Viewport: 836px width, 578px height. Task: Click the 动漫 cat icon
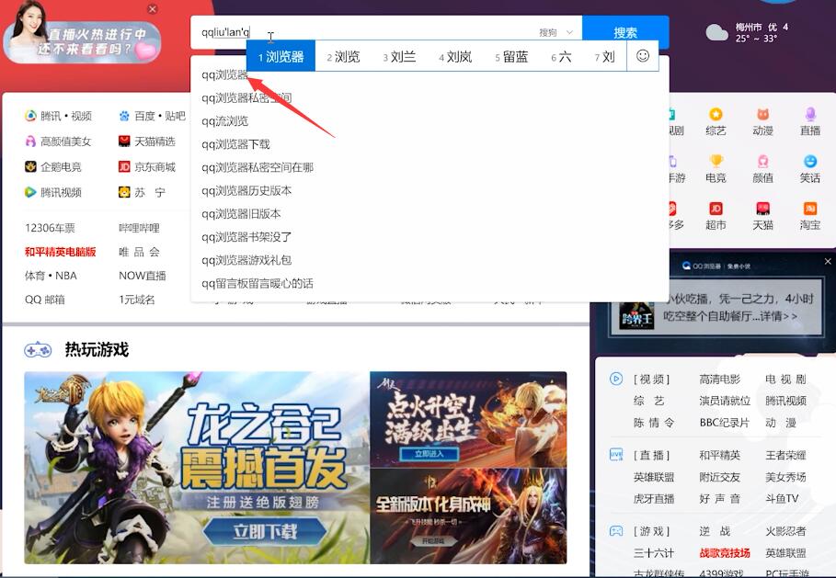pos(763,114)
